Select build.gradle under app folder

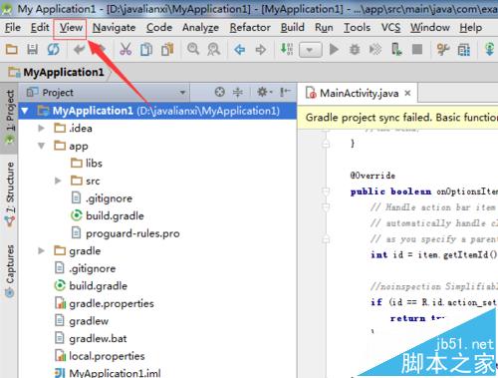[108, 216]
